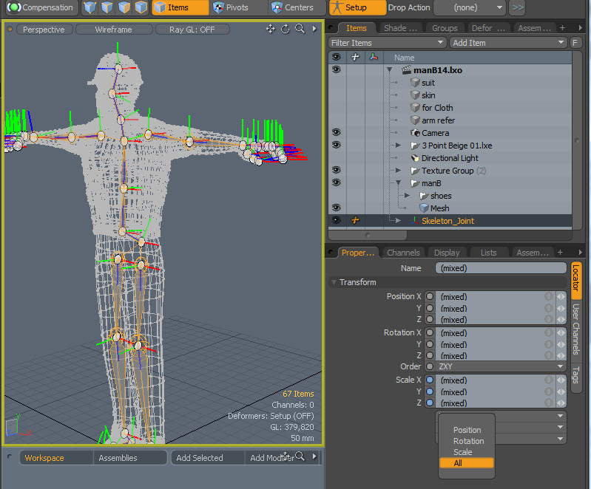Toggle Position X keyframe channel dot
Viewport: 591px width, 489px height.
point(430,297)
